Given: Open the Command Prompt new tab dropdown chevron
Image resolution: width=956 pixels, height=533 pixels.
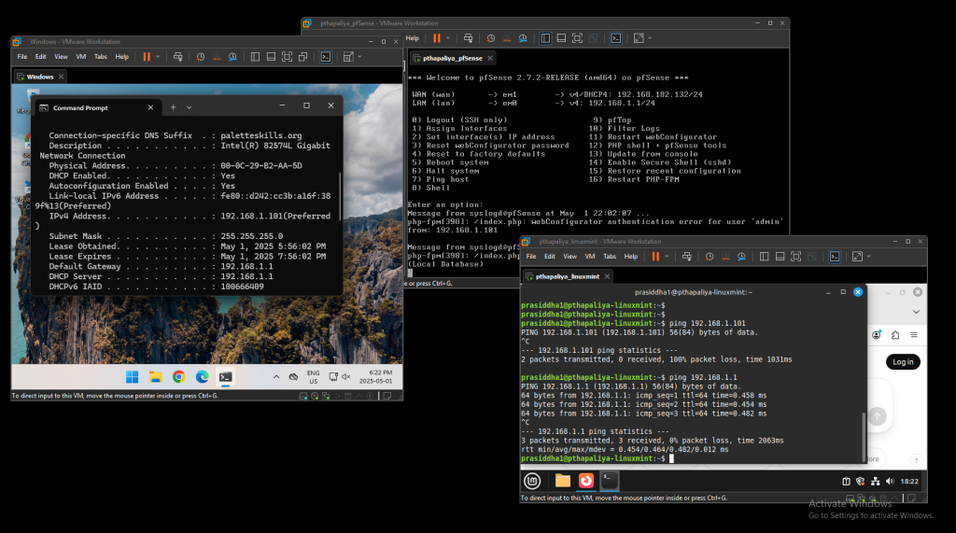Looking at the screenshot, I should 189,107.
